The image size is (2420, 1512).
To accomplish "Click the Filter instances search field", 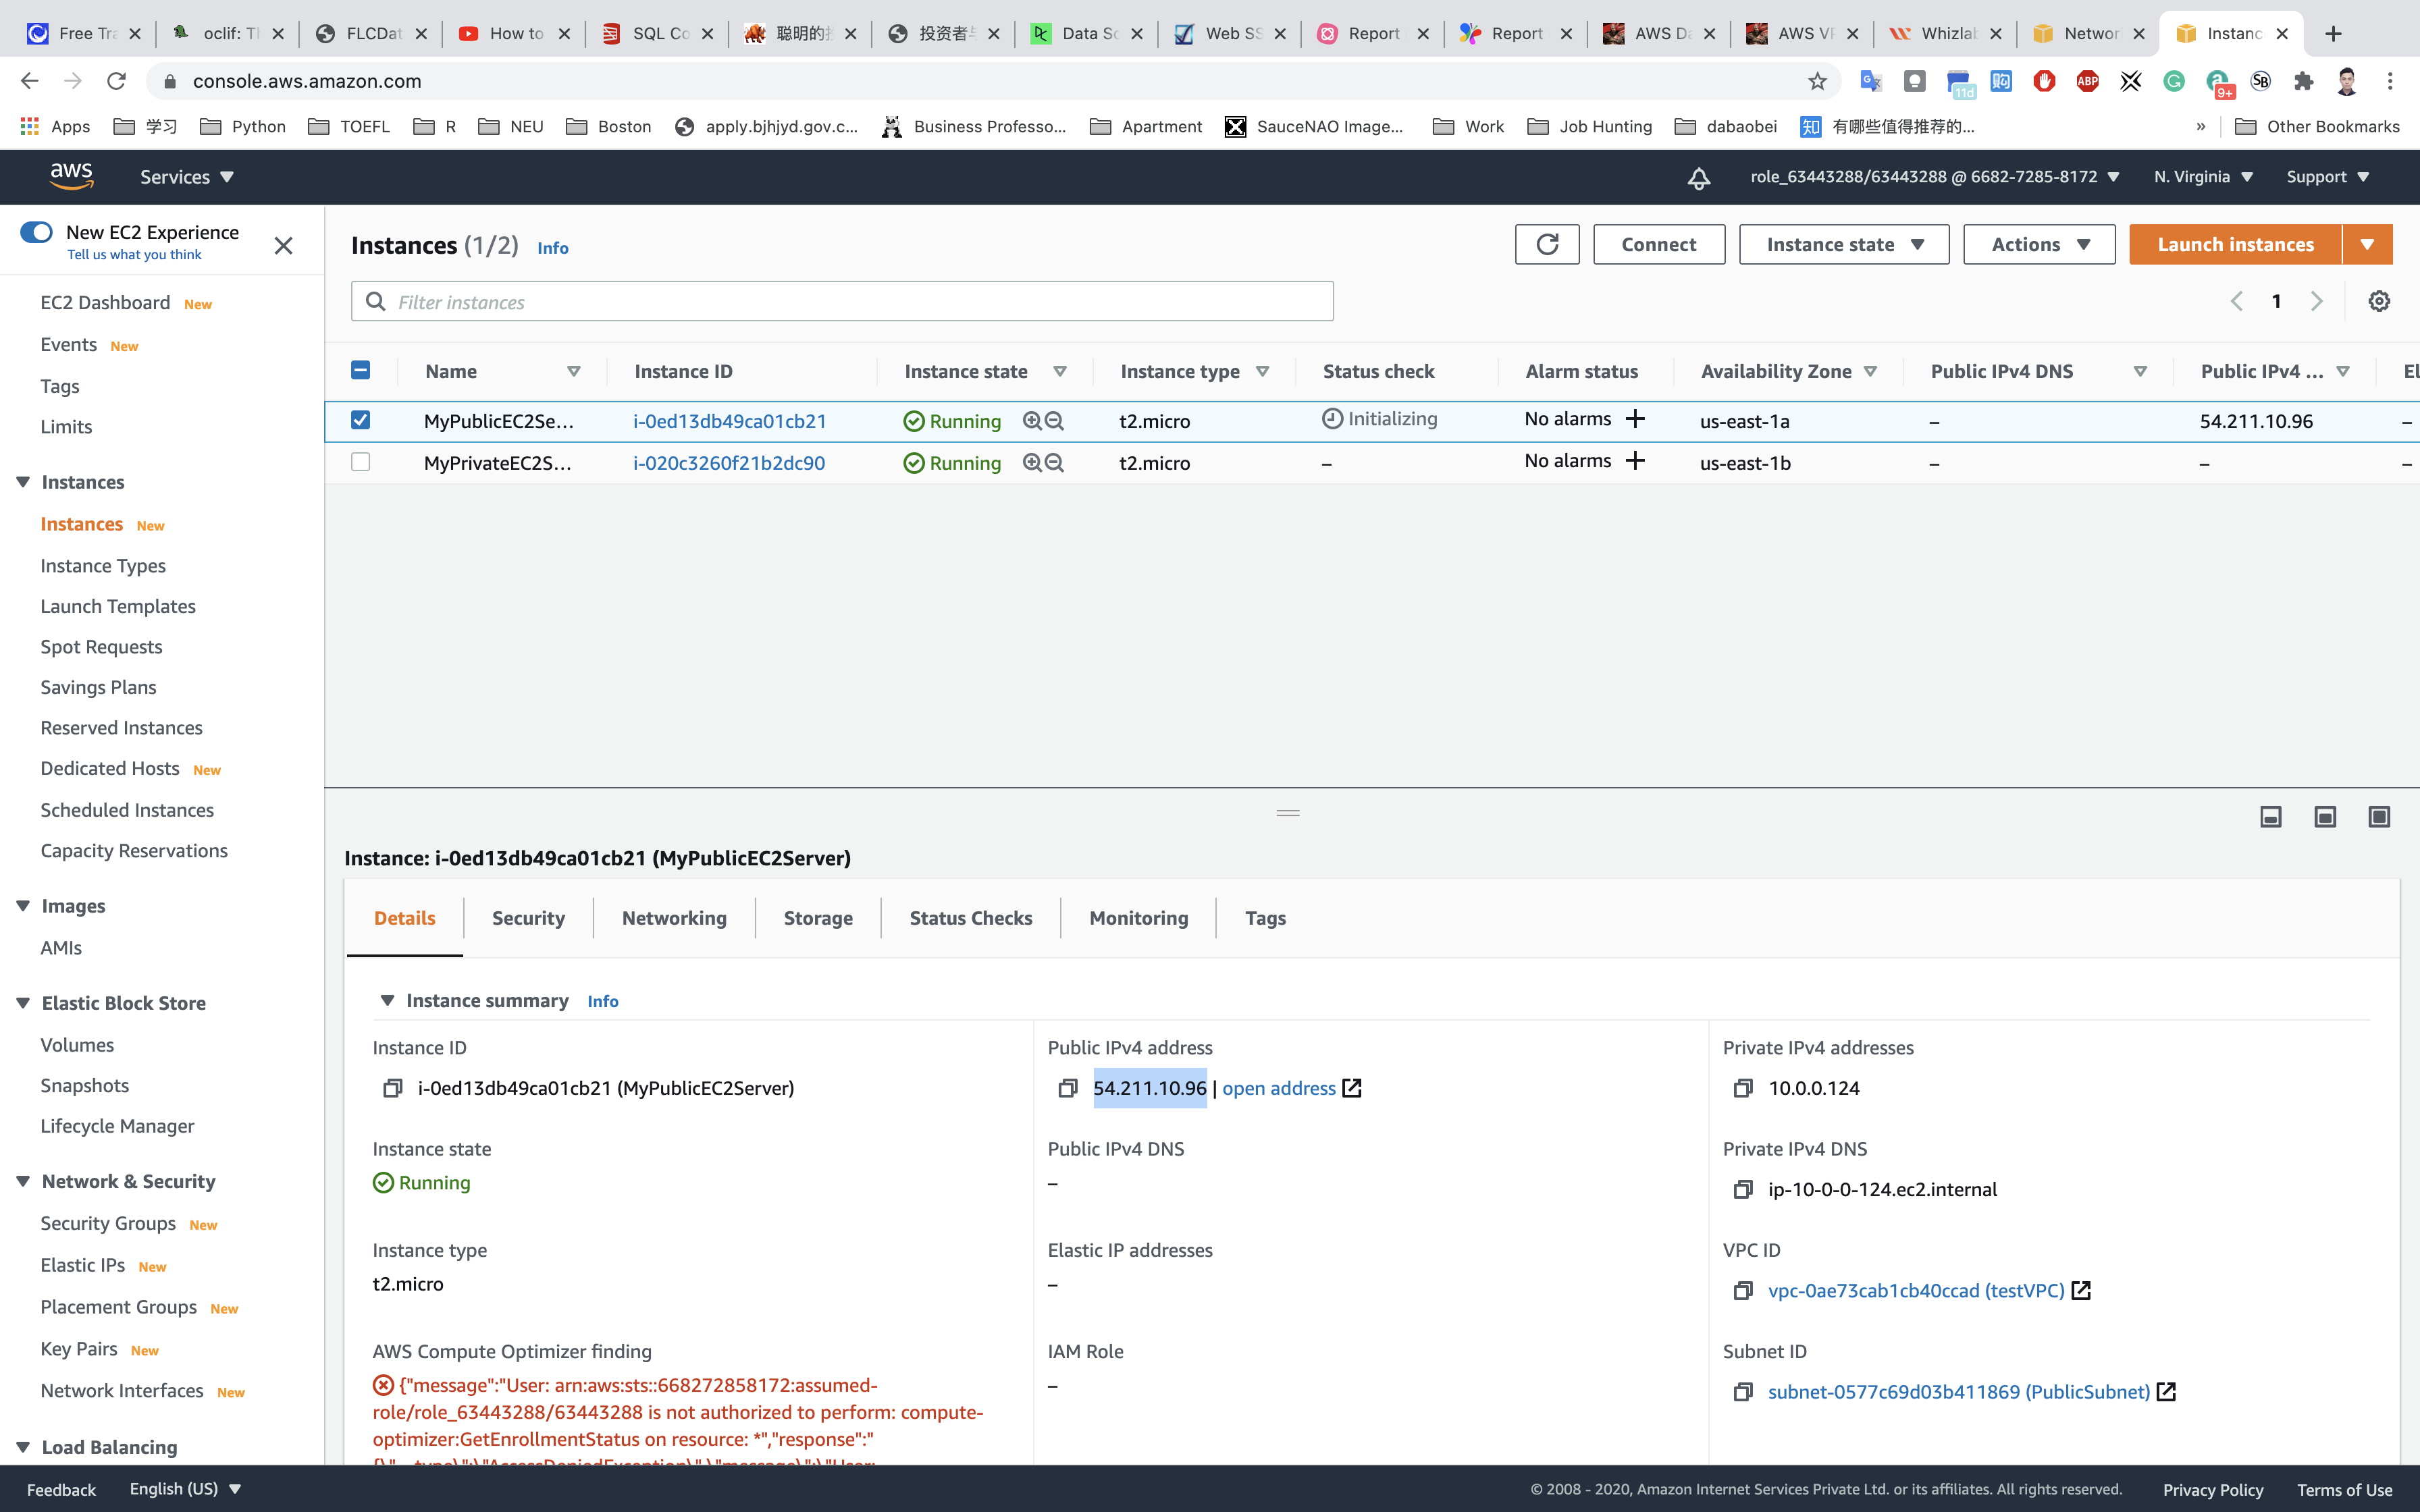I will pos(842,301).
